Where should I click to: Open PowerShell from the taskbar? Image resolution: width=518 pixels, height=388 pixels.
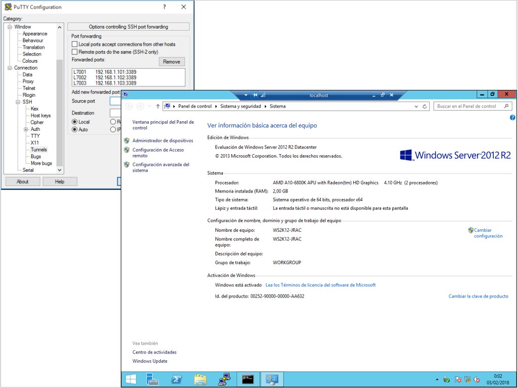point(177,379)
